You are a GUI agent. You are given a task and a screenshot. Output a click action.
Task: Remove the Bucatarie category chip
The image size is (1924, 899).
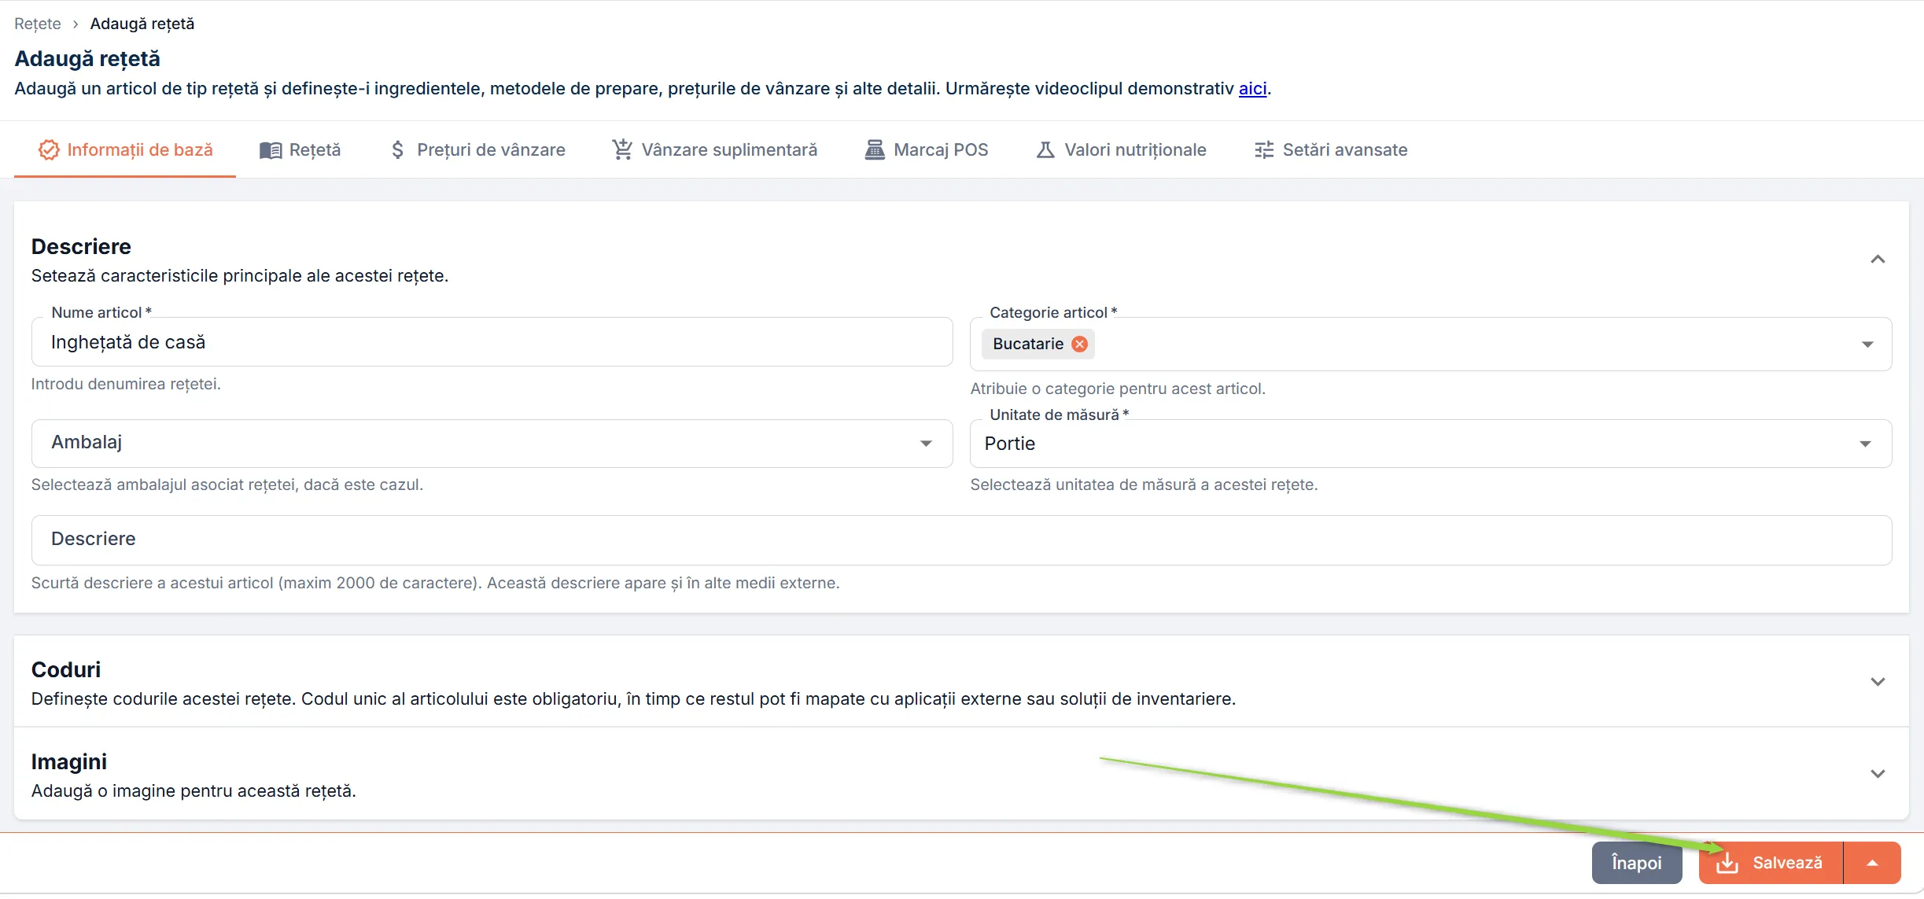[x=1080, y=344]
